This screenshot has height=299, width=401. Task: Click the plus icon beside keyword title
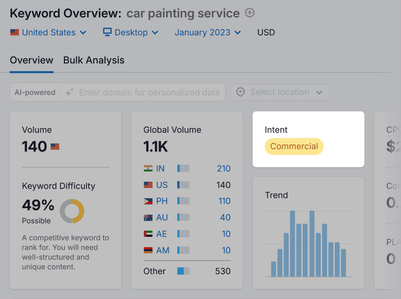tap(250, 13)
